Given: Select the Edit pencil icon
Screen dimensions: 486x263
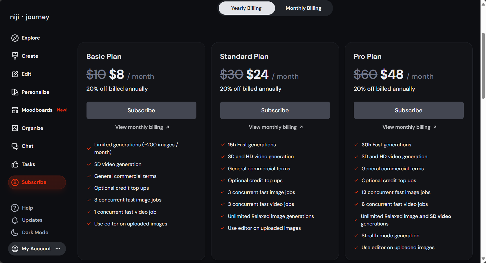Looking at the screenshot, I should (x=15, y=74).
